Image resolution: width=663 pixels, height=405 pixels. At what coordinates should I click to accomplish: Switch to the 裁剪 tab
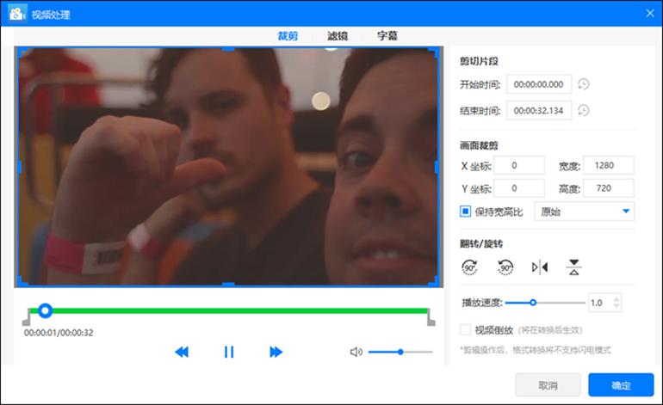coord(288,36)
